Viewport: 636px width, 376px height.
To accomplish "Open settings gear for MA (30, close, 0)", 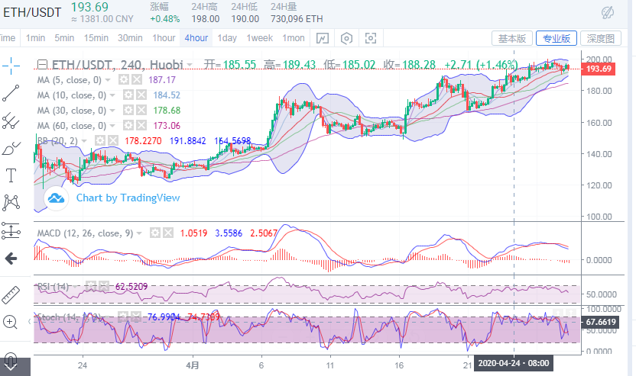I will point(128,110).
